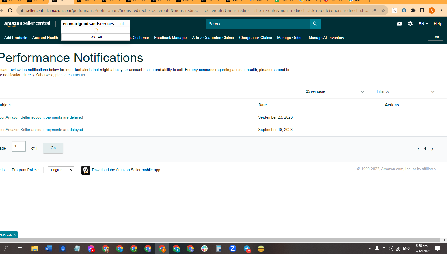Viewport: 447px width, 254px height.
Task: Focus the Seller Central Search field
Action: (258, 24)
